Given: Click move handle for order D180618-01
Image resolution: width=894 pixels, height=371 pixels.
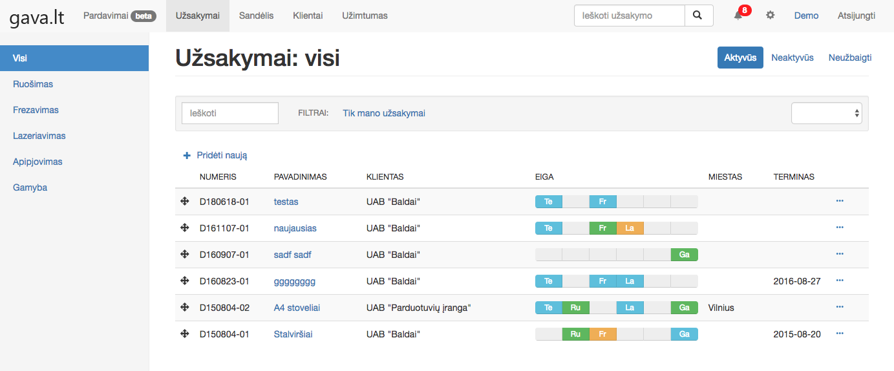Looking at the screenshot, I should [x=184, y=202].
